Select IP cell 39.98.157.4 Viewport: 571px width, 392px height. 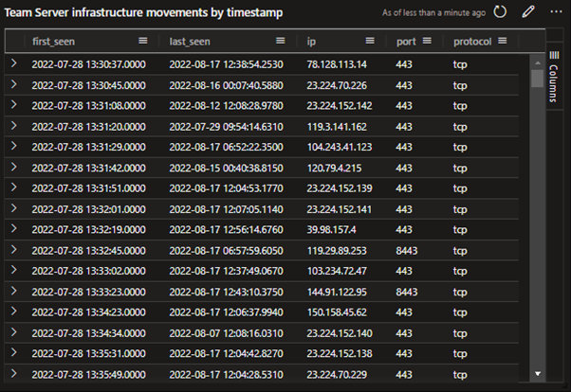coord(331,230)
